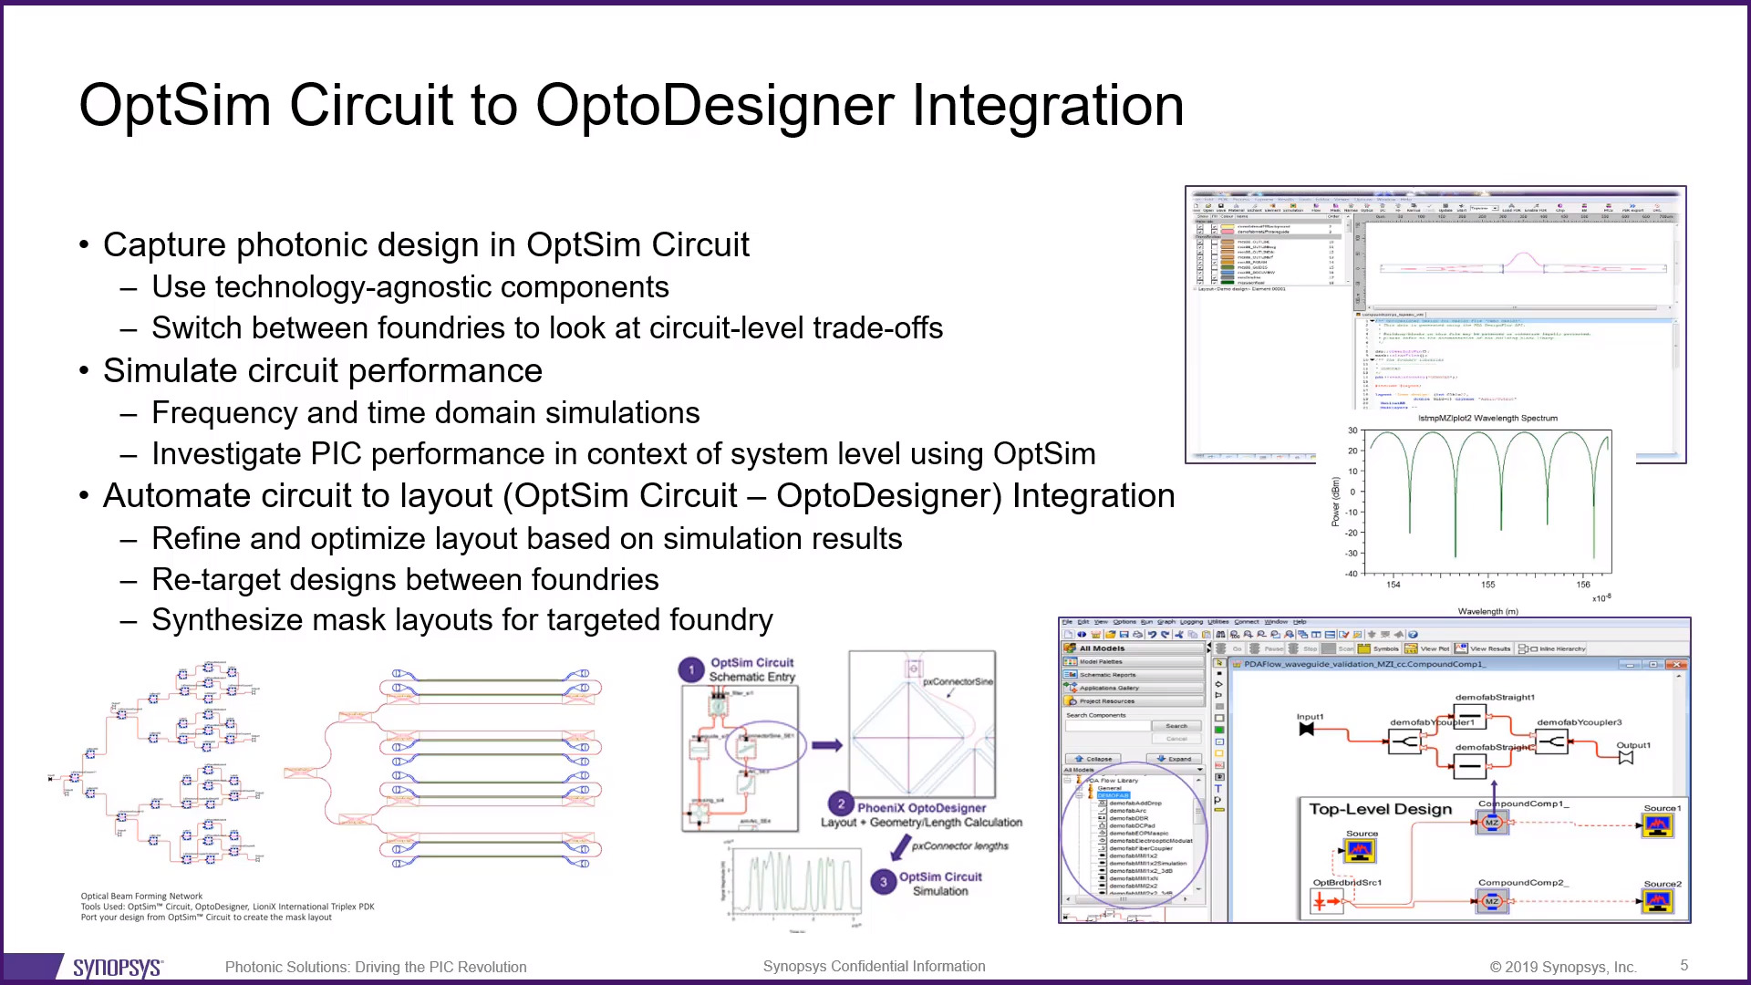Open the dropdown in OptoDesigner toolbar
This screenshot has width=1751, height=985.
pos(1484,208)
